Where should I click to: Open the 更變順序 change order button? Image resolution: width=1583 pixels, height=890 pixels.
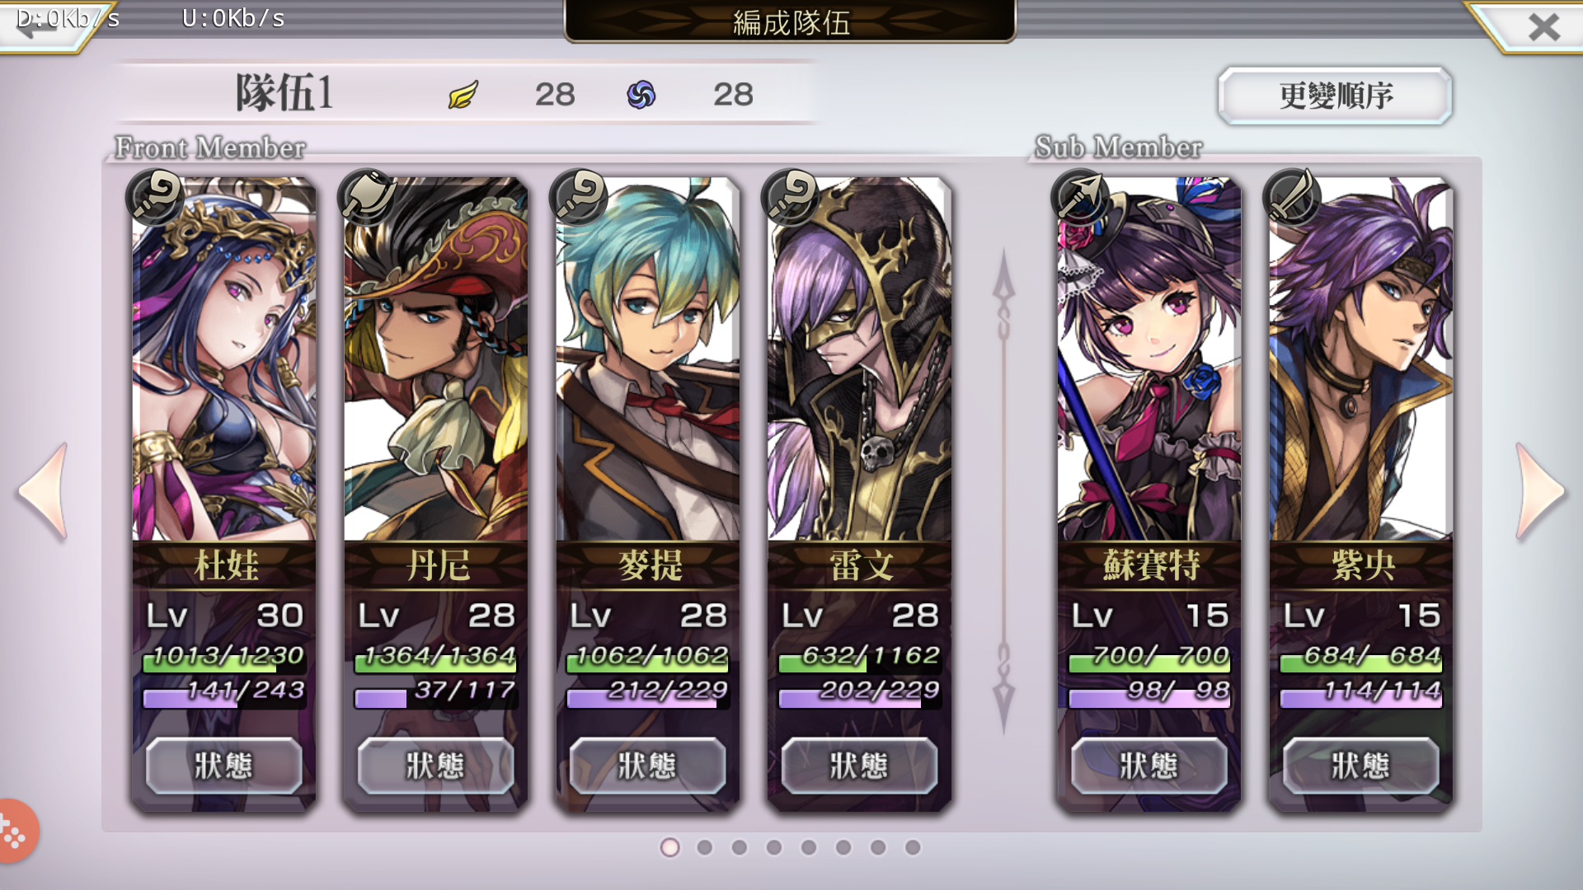1336,96
